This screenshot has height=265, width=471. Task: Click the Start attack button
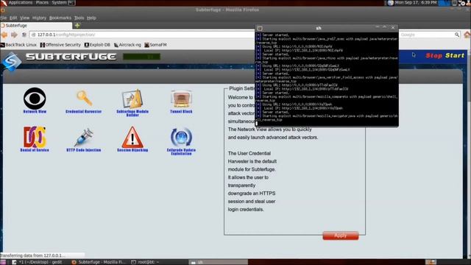click(455, 56)
